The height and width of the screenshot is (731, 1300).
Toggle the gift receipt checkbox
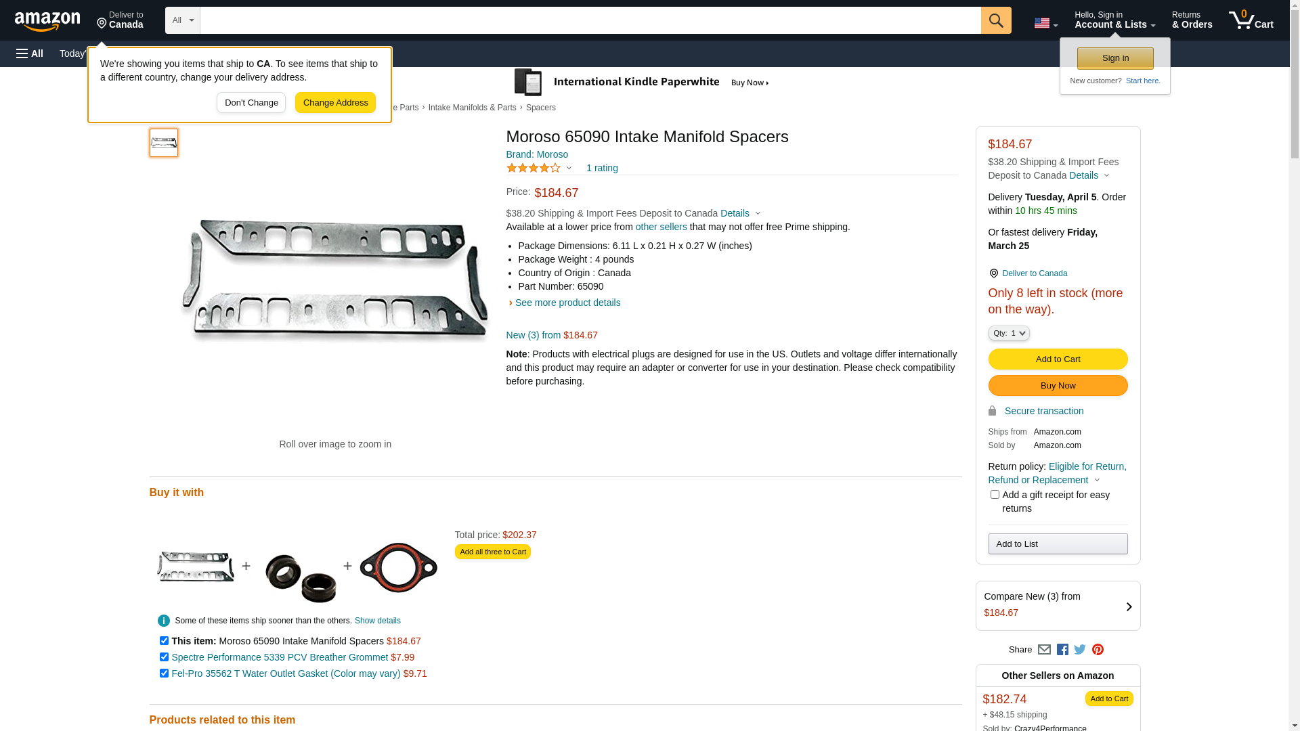pyautogui.click(x=995, y=495)
